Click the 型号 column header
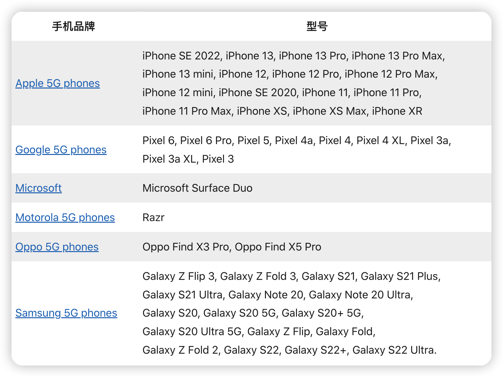The height and width of the screenshot is (377, 503). click(317, 27)
